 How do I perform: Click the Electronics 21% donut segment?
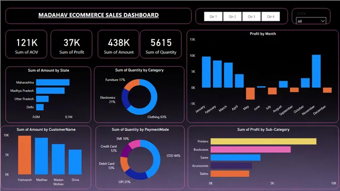pyautogui.click(x=125, y=99)
